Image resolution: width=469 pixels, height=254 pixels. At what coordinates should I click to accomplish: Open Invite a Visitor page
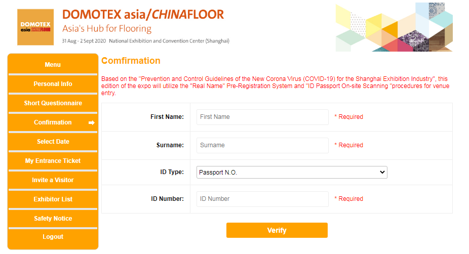pos(53,180)
